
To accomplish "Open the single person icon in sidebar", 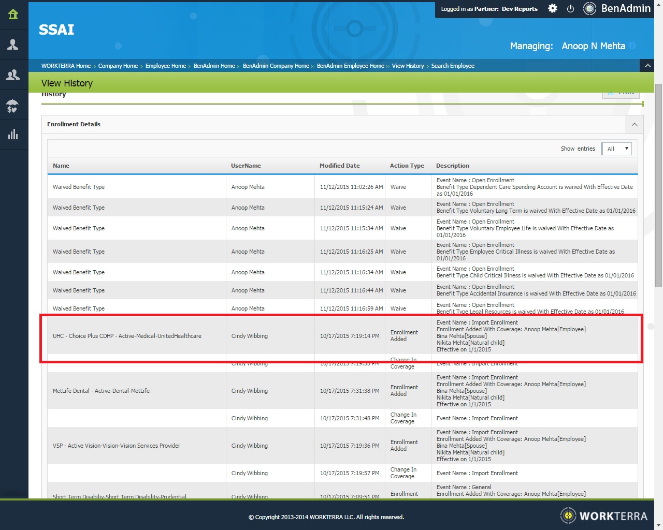I will 13,45.
